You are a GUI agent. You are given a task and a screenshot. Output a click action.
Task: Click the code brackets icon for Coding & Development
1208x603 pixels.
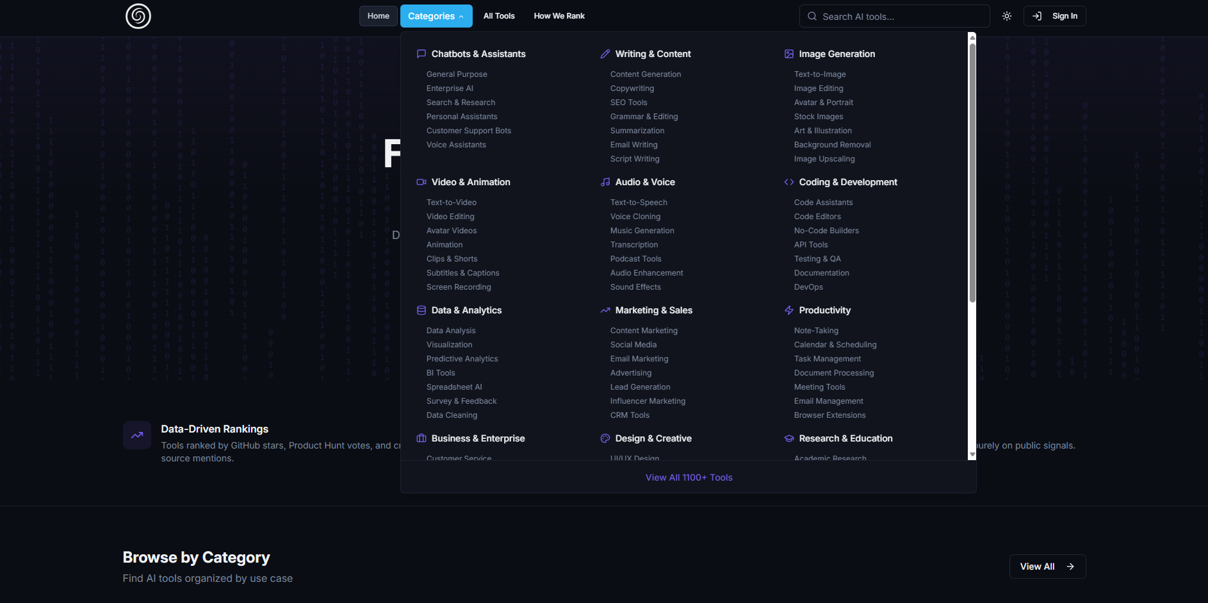pos(788,182)
